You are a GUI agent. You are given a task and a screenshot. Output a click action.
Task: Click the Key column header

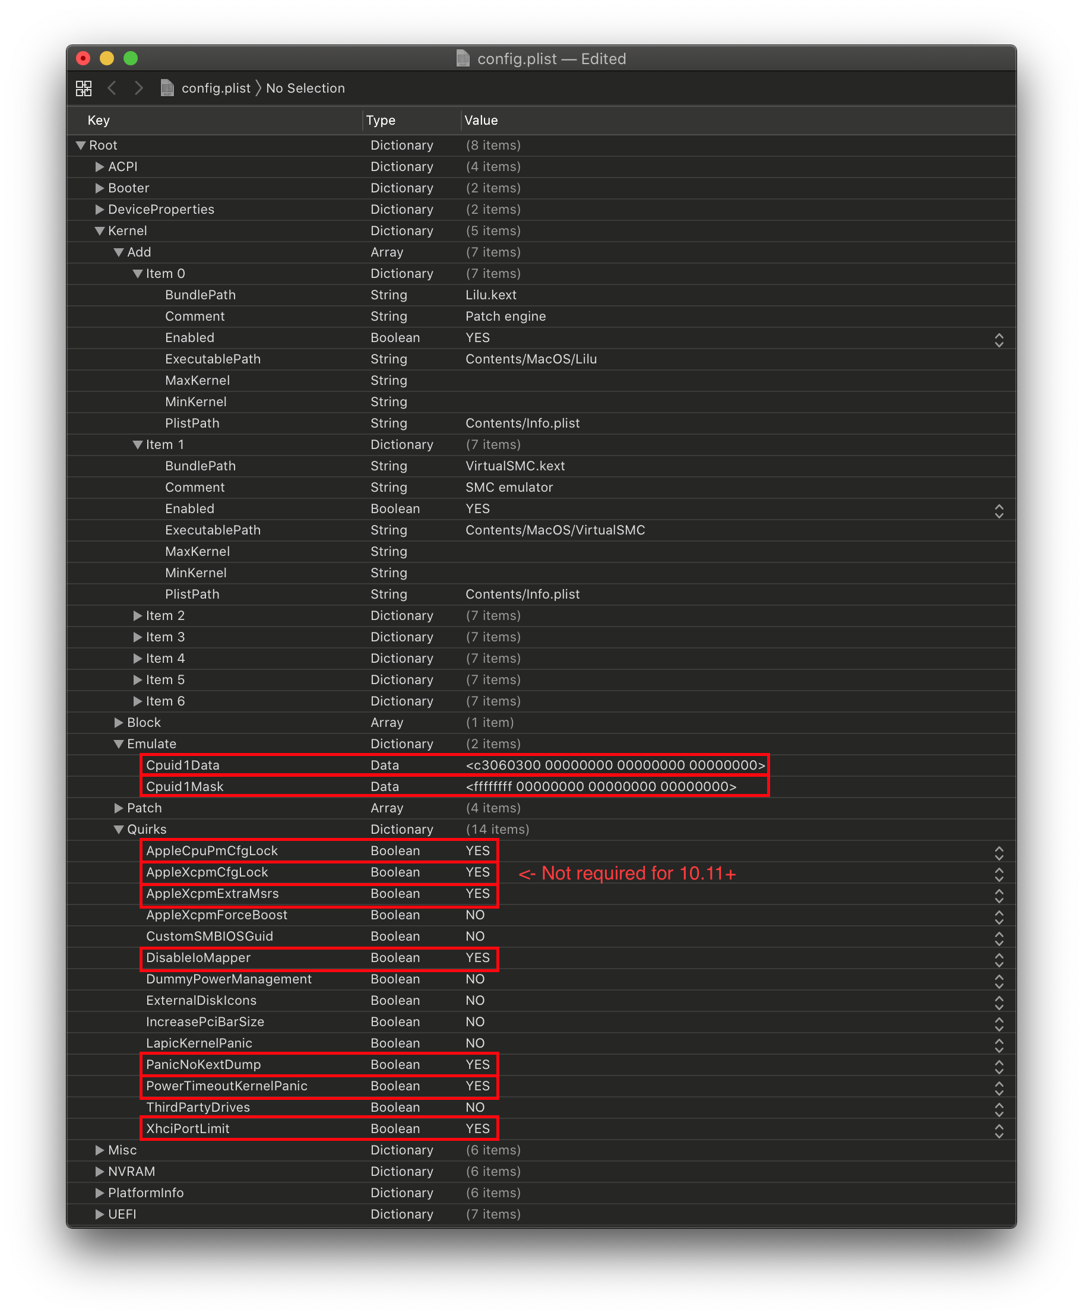tap(98, 120)
